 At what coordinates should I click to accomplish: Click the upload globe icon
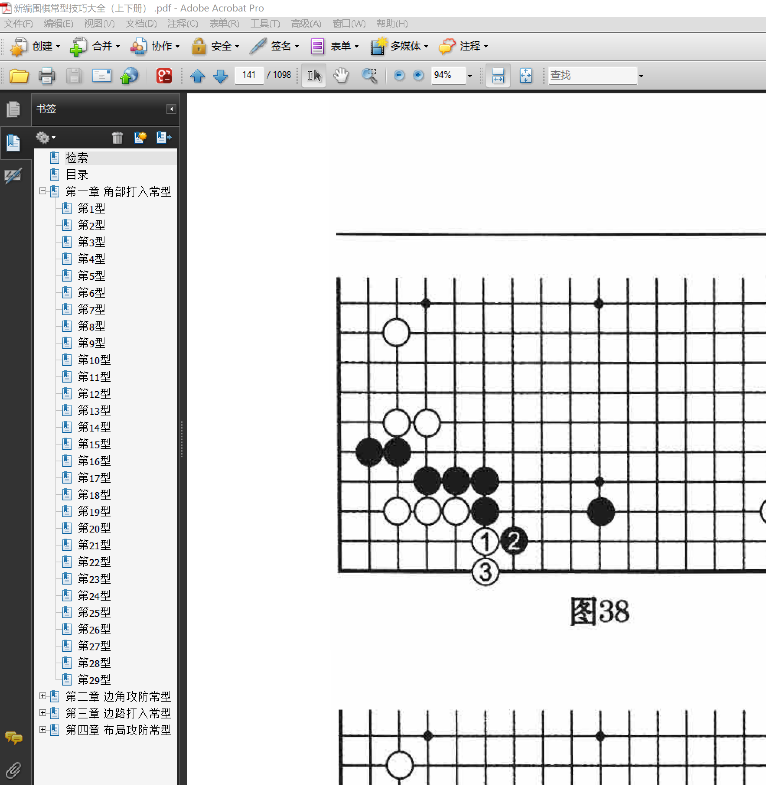[x=129, y=75]
